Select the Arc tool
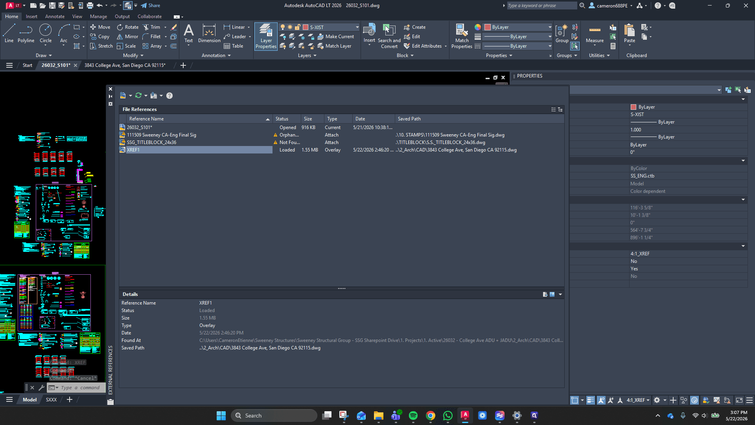Screen dimensions: 755x425 click(x=64, y=33)
